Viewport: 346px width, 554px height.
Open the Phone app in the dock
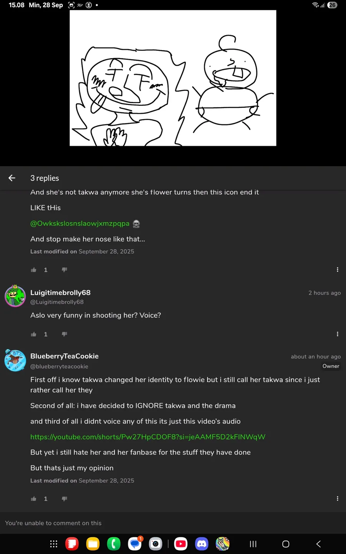click(x=114, y=544)
